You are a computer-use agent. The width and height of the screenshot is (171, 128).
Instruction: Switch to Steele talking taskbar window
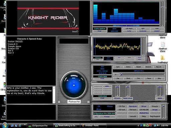[66, 126]
